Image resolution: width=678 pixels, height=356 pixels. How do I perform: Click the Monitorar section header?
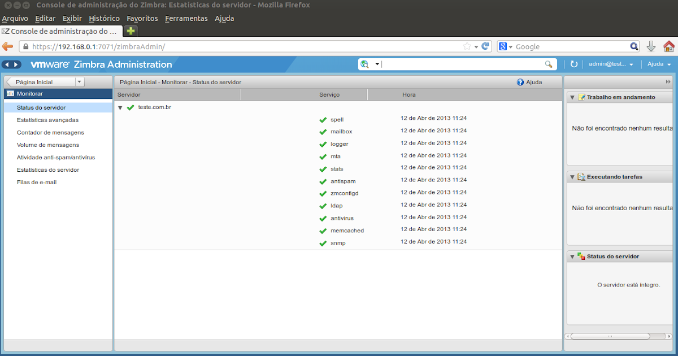pyautogui.click(x=58, y=94)
